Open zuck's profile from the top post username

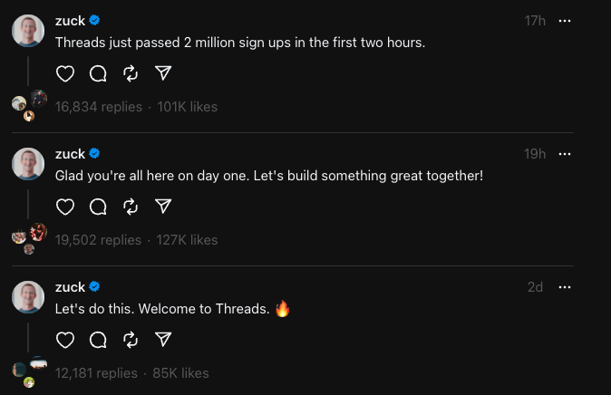[70, 21]
